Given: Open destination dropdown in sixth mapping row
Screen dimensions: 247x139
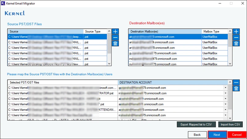Looking at the screenshot, I should pos(225,115).
